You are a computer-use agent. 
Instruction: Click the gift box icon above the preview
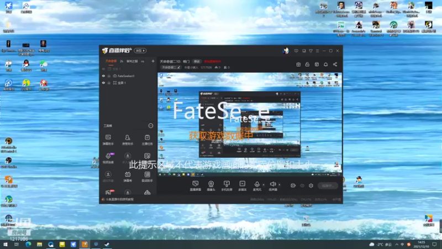[298, 64]
